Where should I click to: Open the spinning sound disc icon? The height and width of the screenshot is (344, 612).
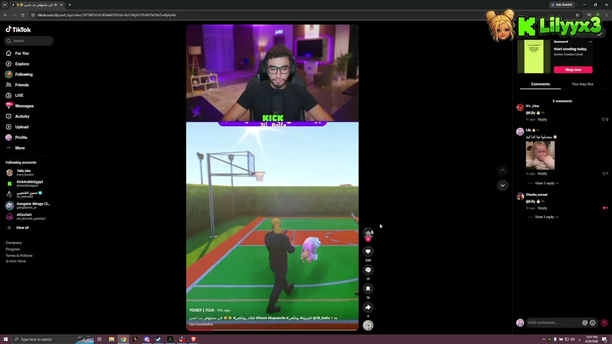click(x=368, y=325)
